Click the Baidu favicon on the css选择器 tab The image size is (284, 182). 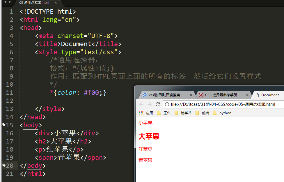coord(145,95)
